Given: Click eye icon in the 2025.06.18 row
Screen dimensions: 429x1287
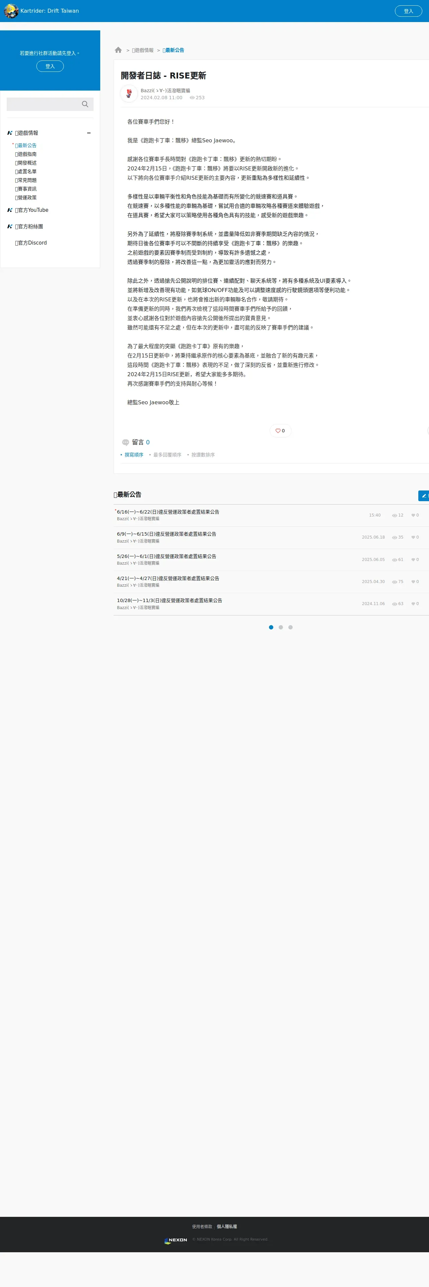Looking at the screenshot, I should [x=395, y=538].
